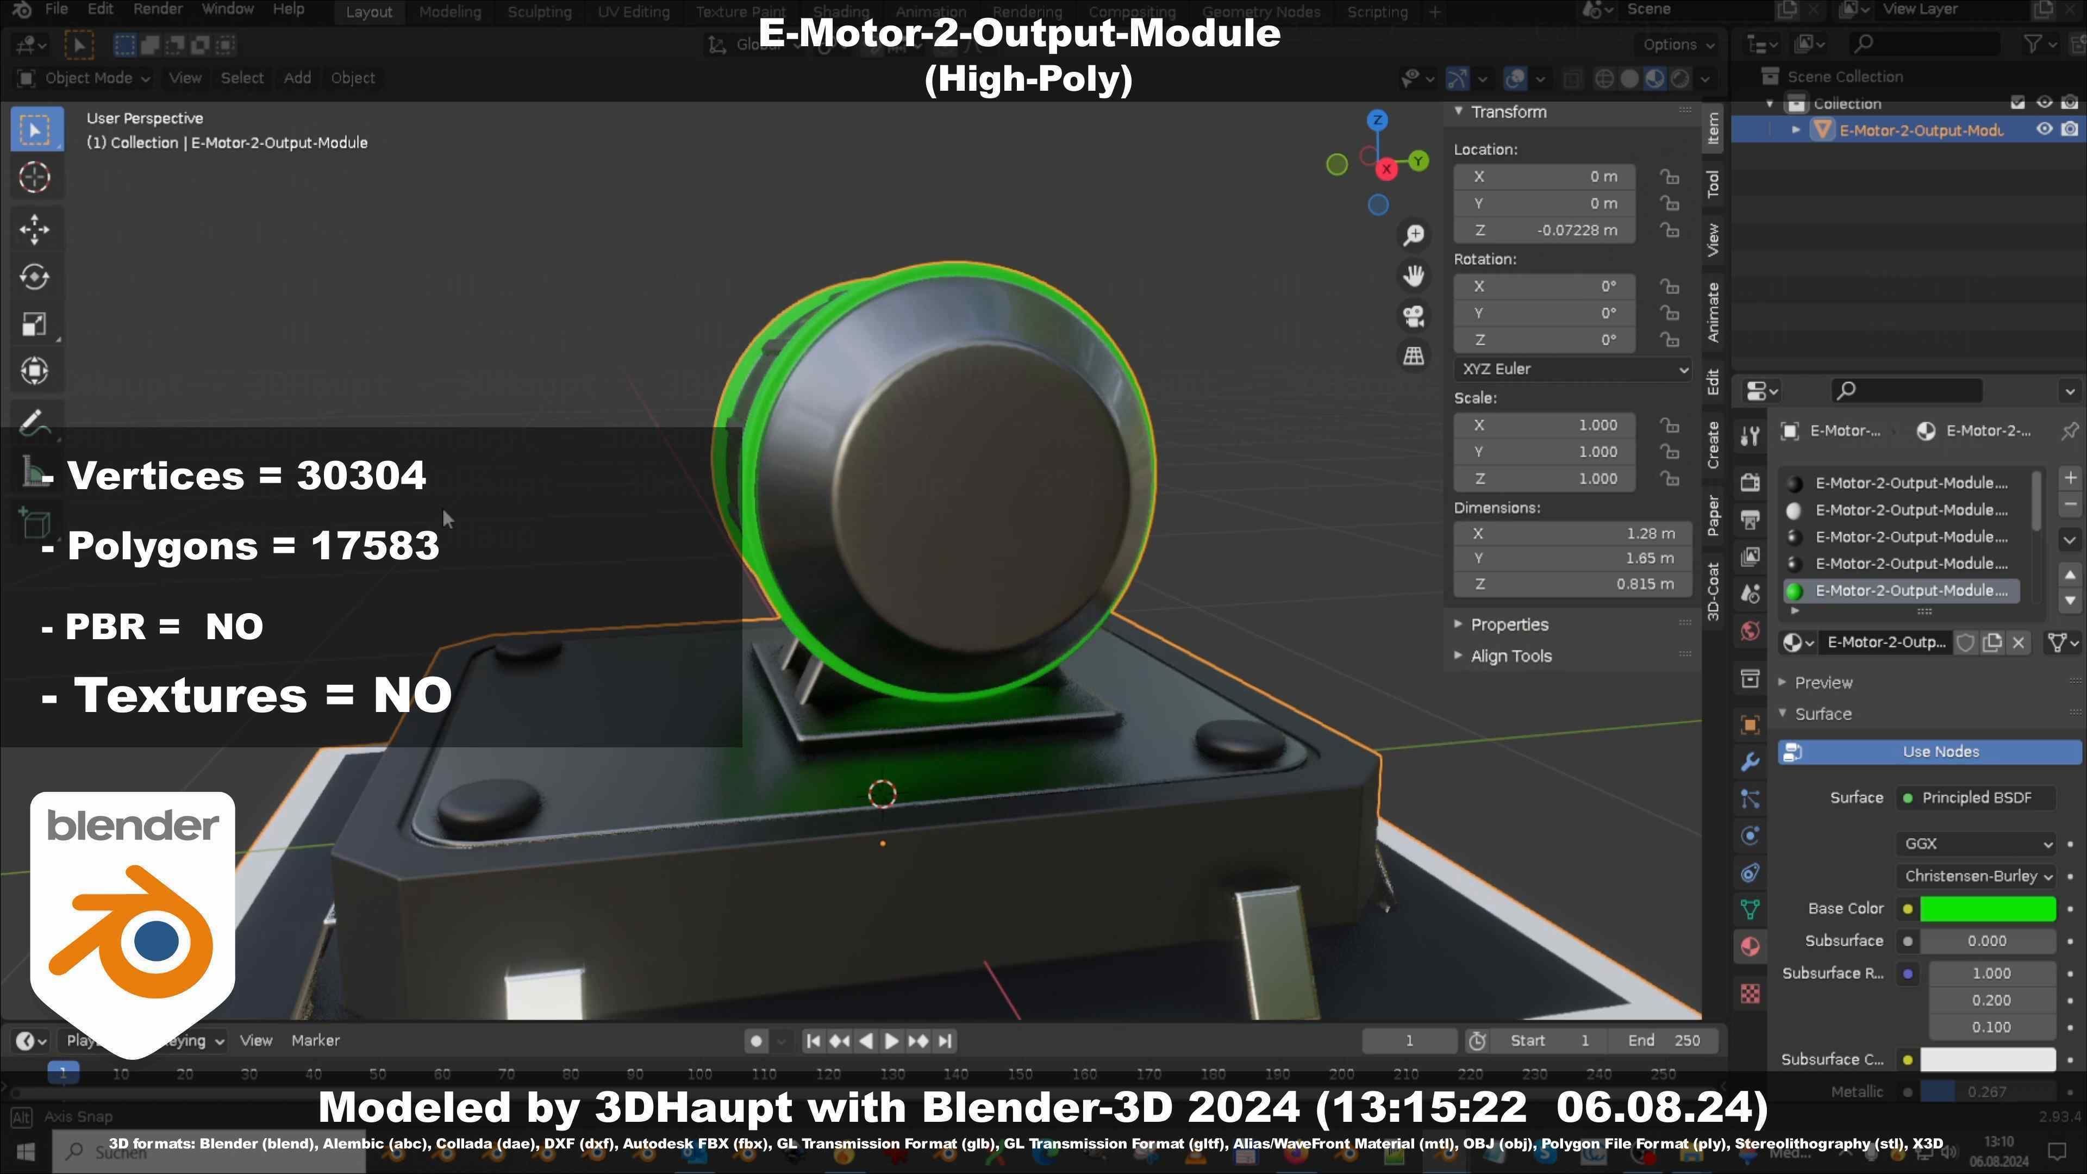Toggle lock on Scale Z
Image resolution: width=2087 pixels, height=1174 pixels.
pos(1669,478)
